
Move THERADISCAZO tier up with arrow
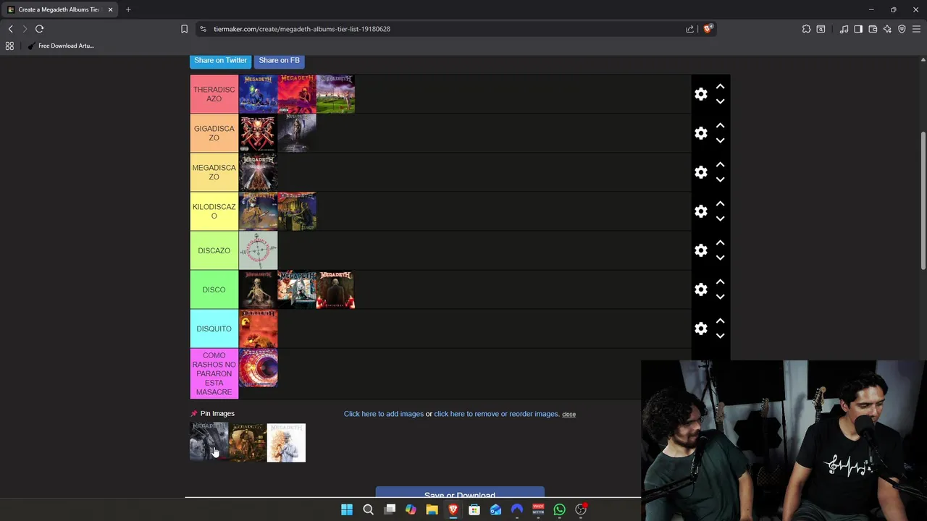point(720,86)
